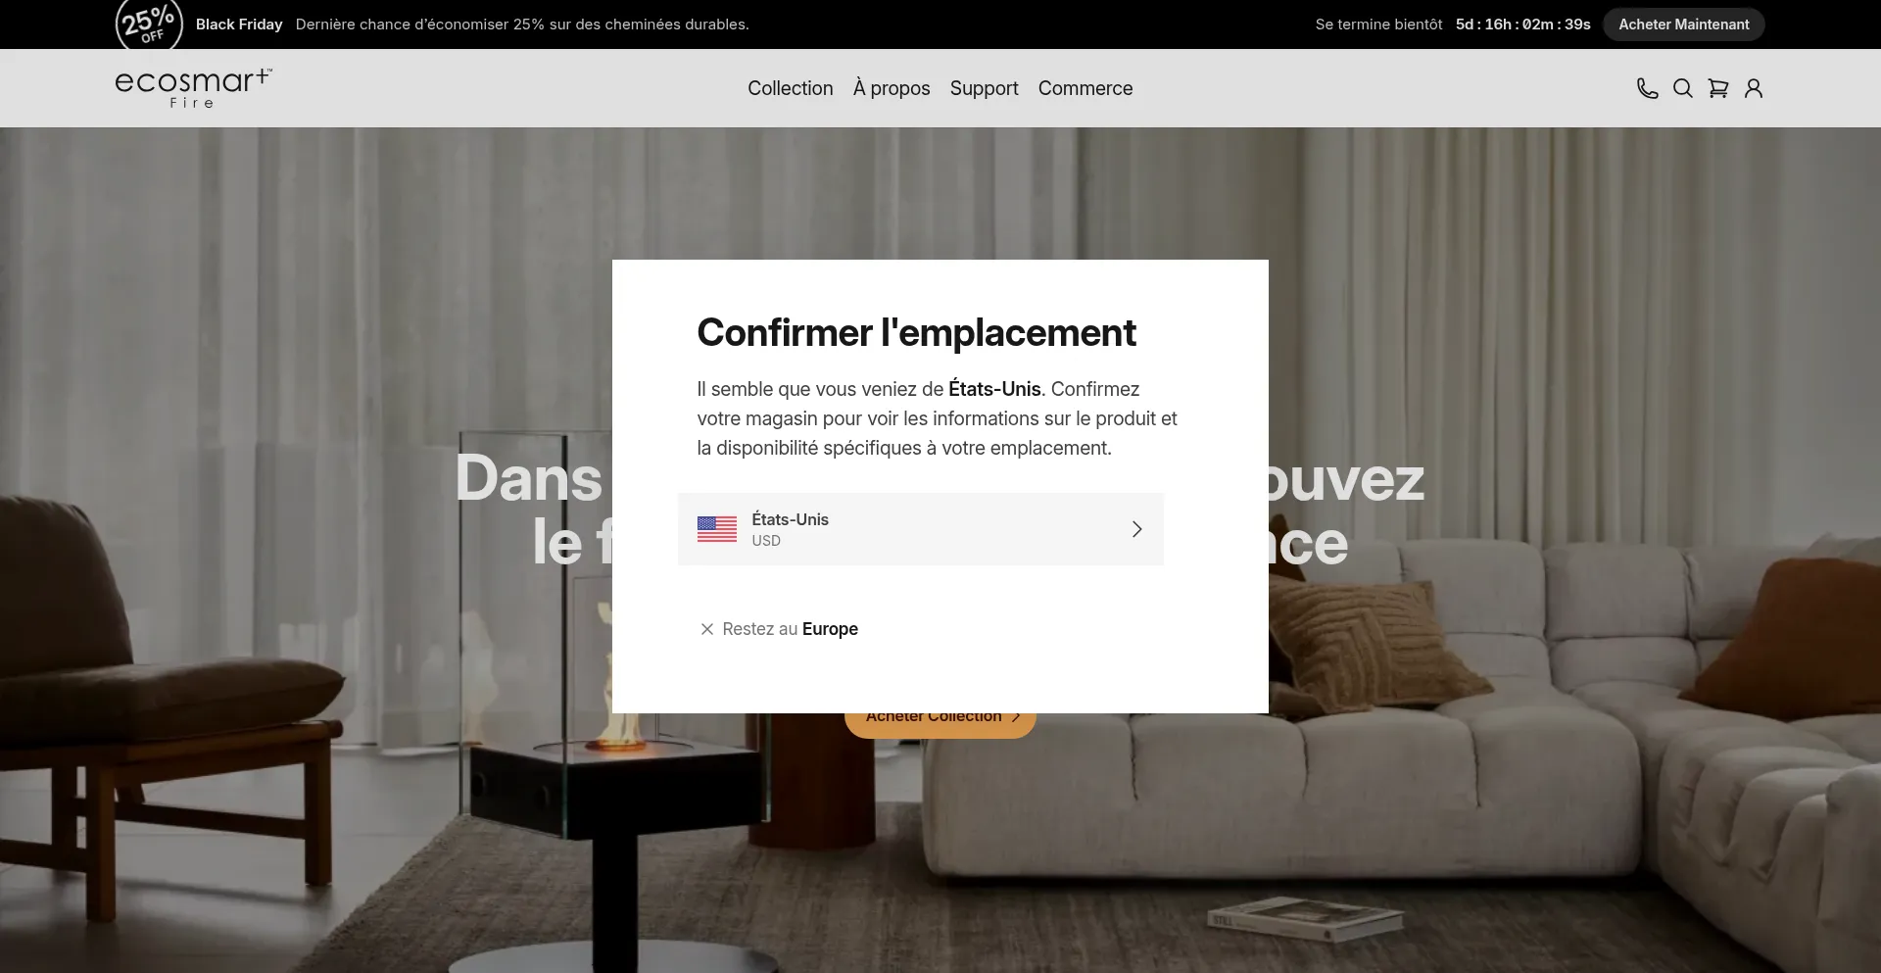Click the user account icon
The width and height of the screenshot is (1881, 973).
1753,88
